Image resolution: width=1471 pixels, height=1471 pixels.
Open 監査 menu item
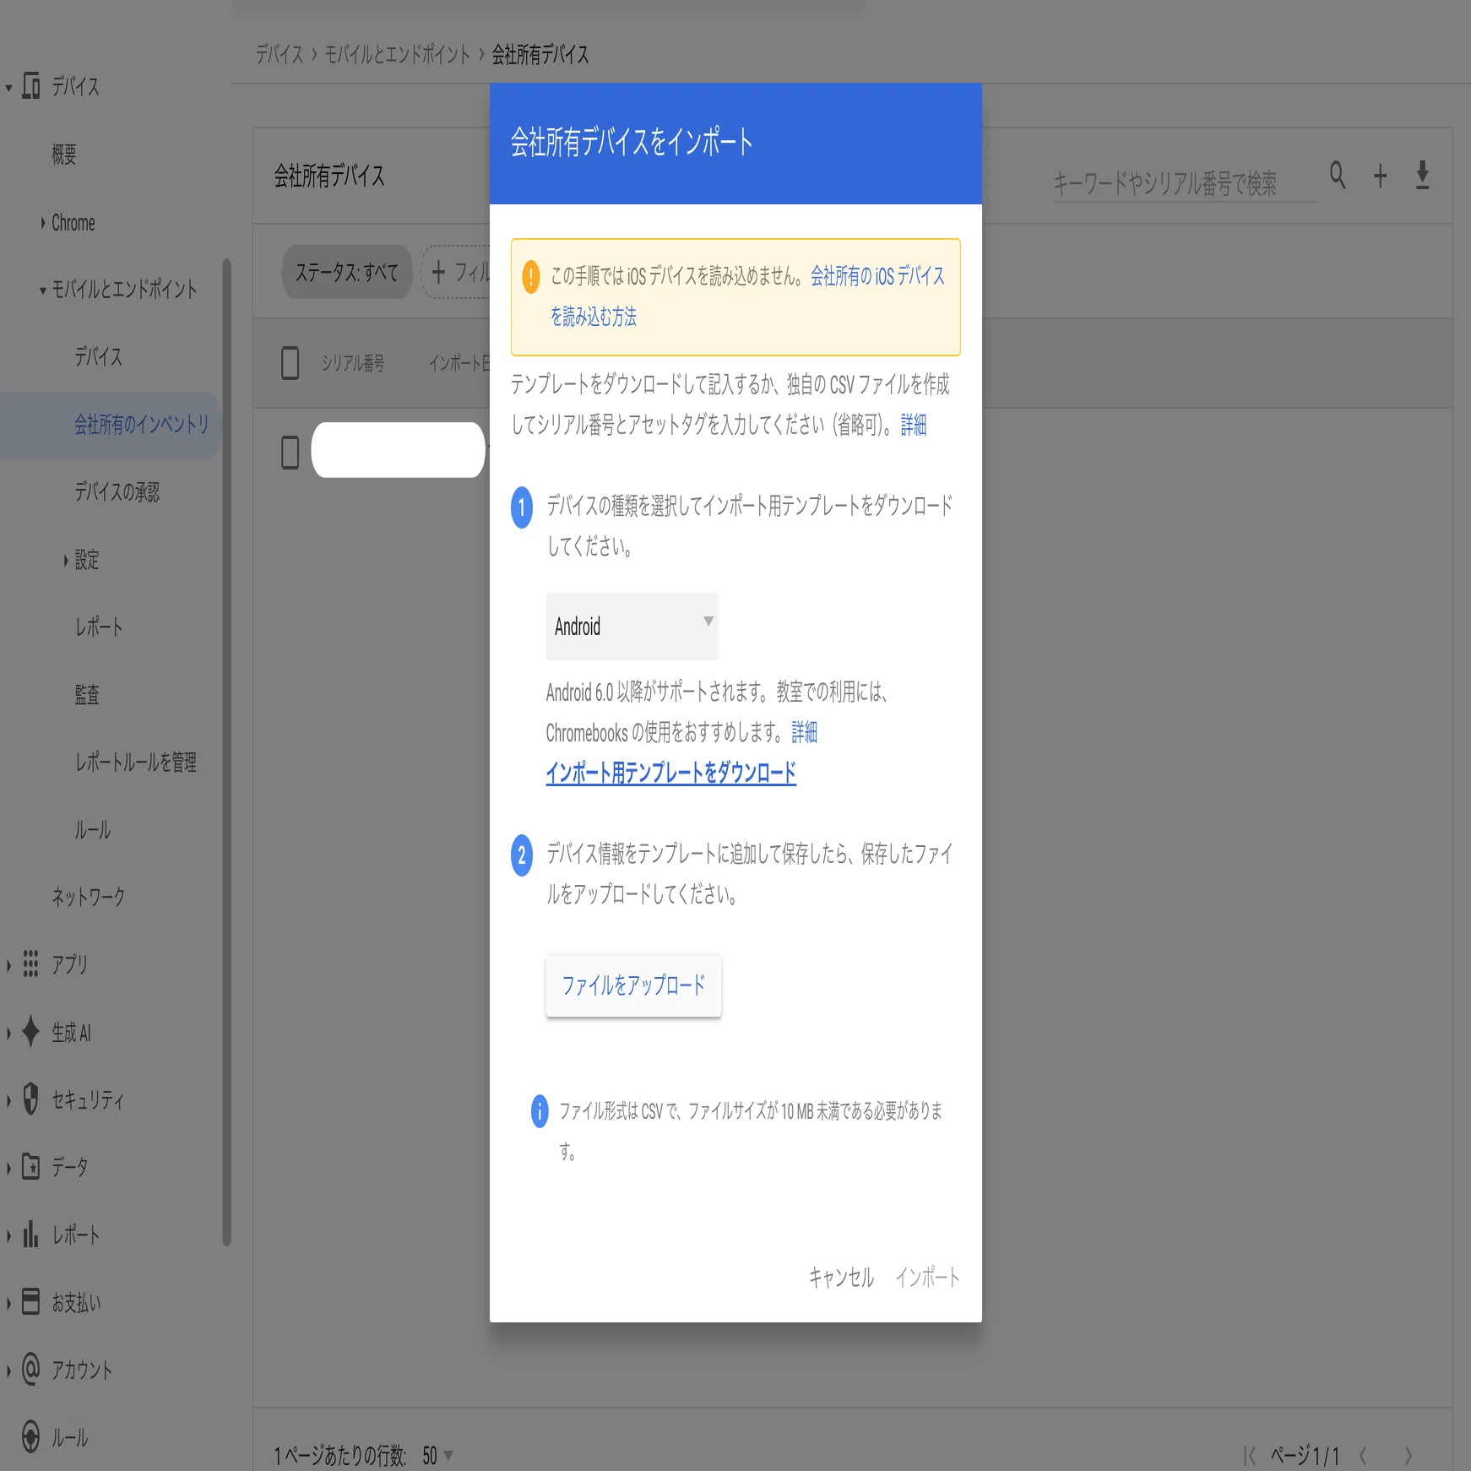click(x=87, y=694)
